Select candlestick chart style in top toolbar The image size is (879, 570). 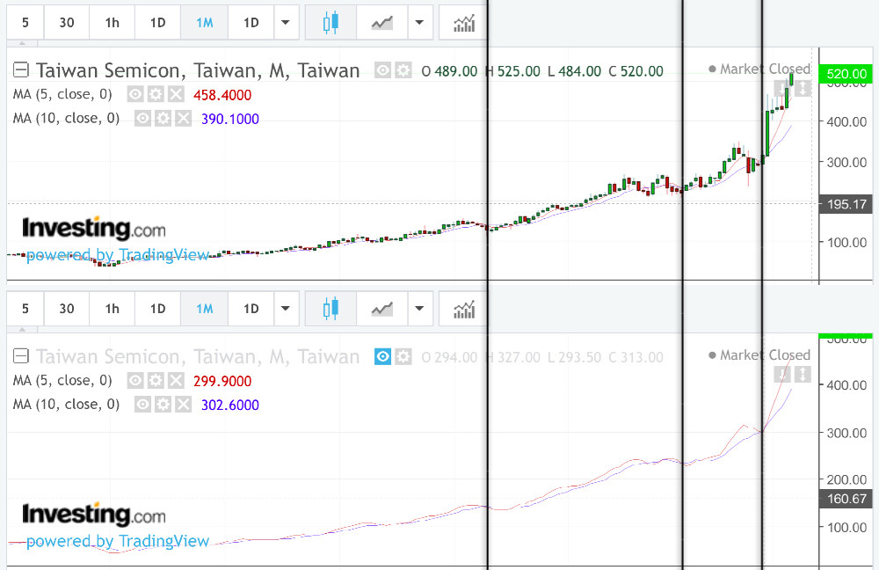[x=331, y=23]
